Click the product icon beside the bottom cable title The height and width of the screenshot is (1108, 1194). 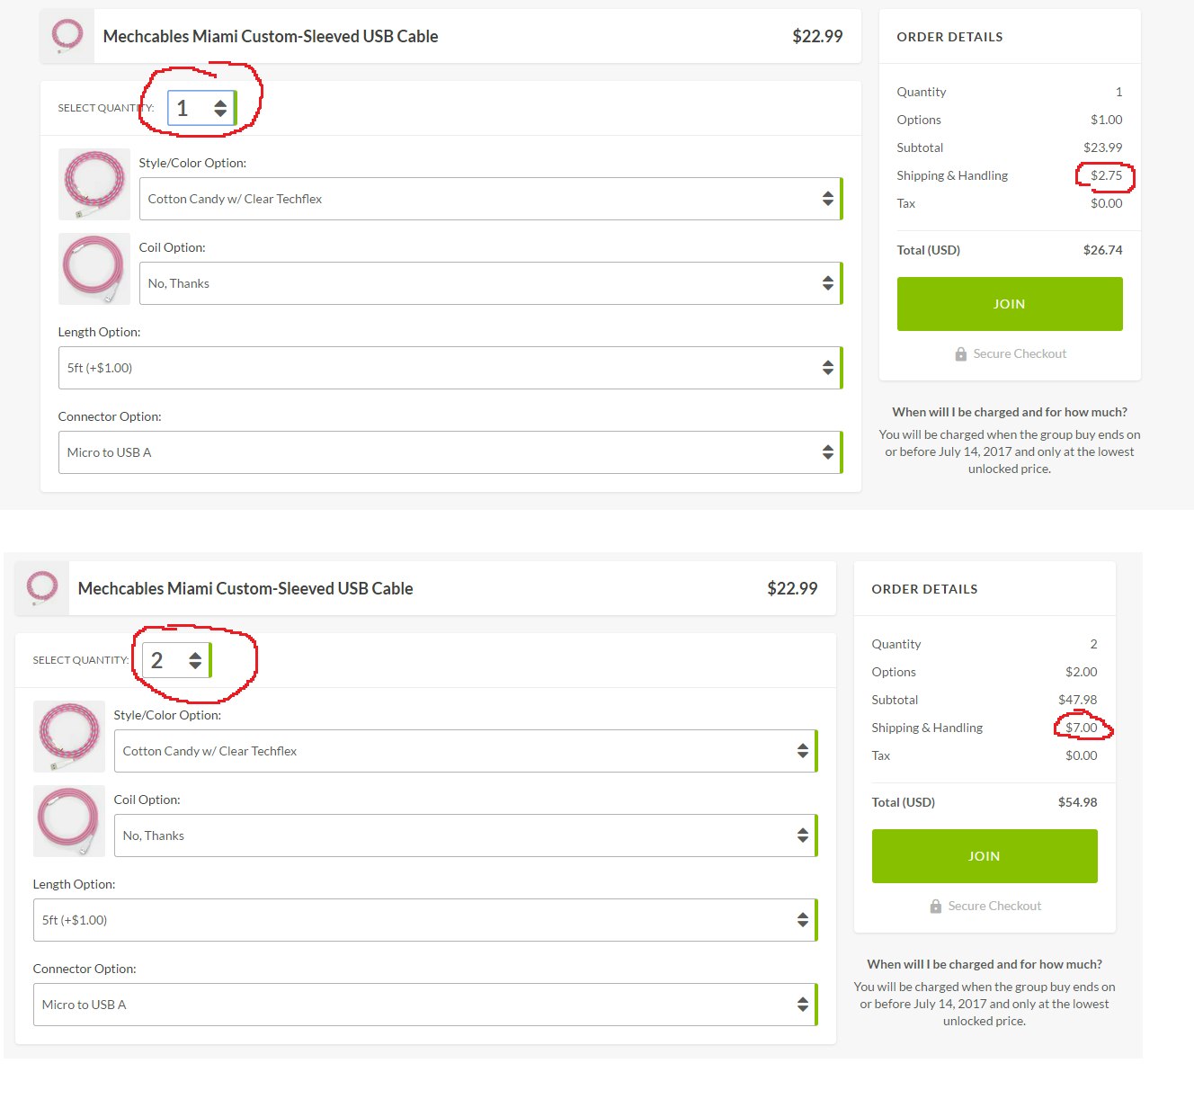click(x=42, y=588)
